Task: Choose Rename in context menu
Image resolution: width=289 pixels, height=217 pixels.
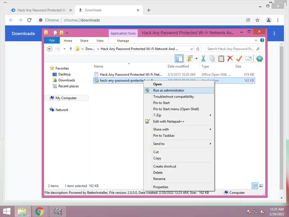Action: (x=179, y=179)
